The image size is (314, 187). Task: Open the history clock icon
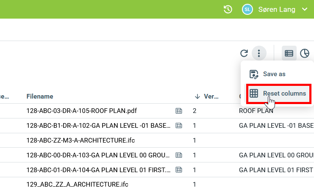[x=228, y=9]
